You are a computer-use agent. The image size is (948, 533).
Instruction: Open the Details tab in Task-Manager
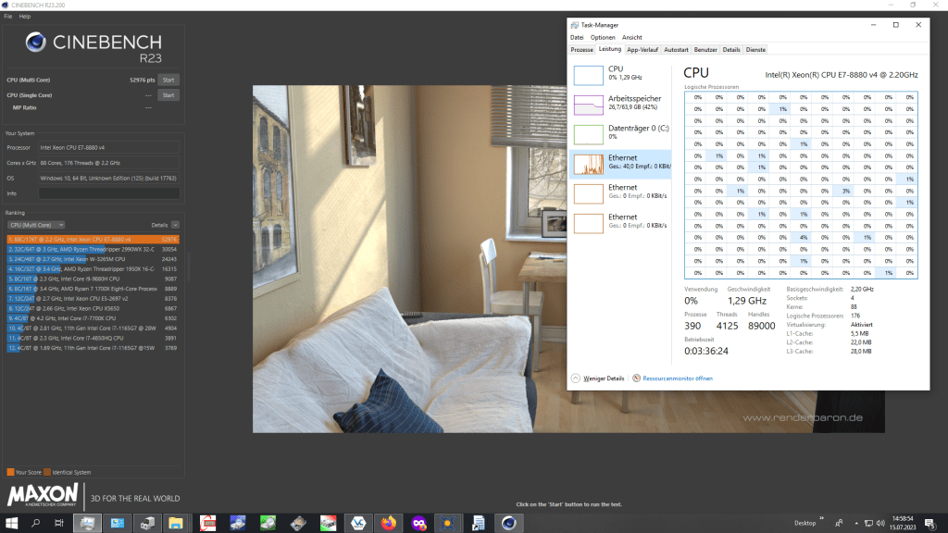731,50
